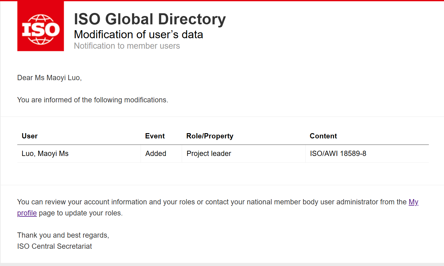Click 'Thank you and best regards,' line
This screenshot has height=266, width=444.
coord(63,235)
